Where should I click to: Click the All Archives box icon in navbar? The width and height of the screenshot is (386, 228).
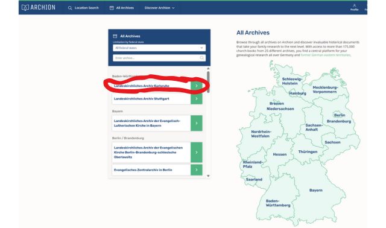pos(112,8)
